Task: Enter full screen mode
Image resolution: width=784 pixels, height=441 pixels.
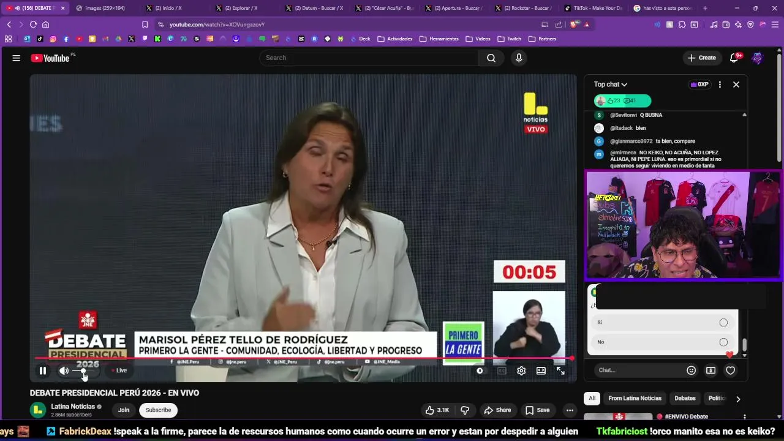Action: [x=560, y=371]
